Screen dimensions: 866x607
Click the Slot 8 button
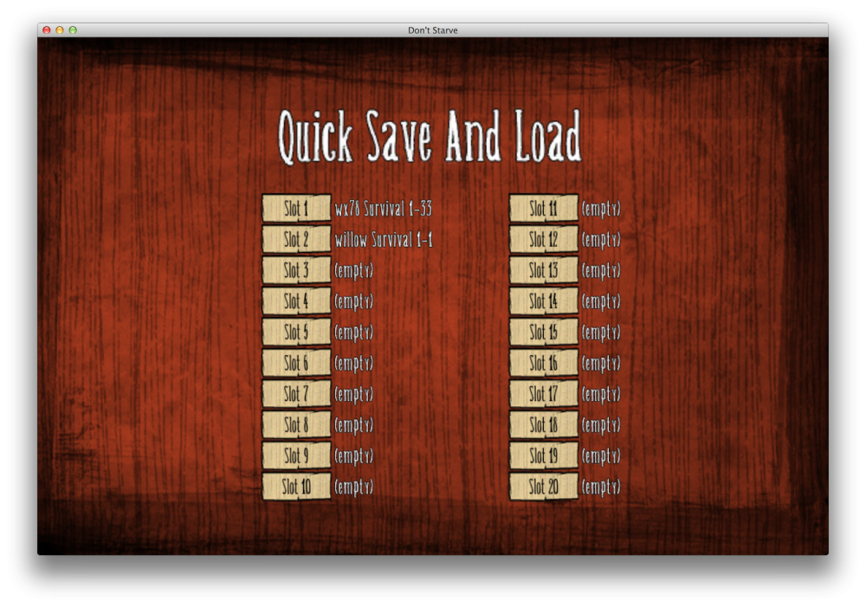pos(296,425)
